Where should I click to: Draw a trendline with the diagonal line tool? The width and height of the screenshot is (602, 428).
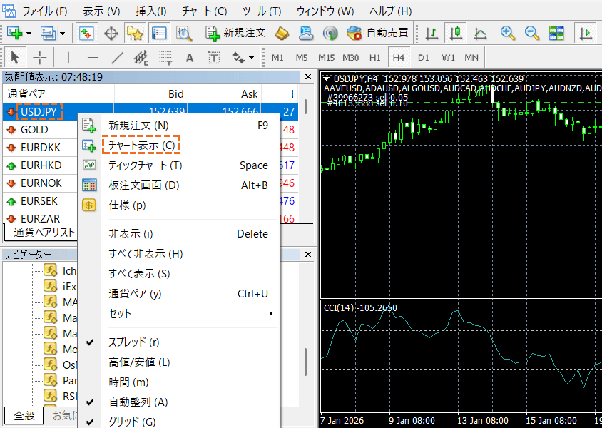(x=117, y=57)
